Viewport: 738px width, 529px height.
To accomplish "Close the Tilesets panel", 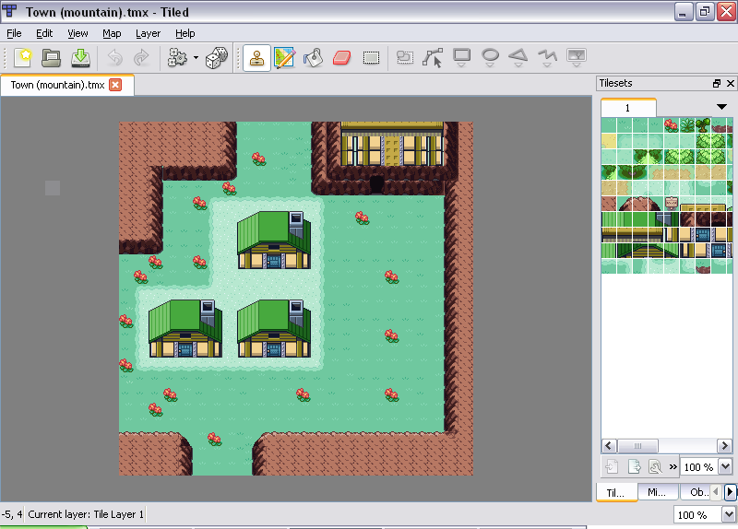I will (731, 84).
